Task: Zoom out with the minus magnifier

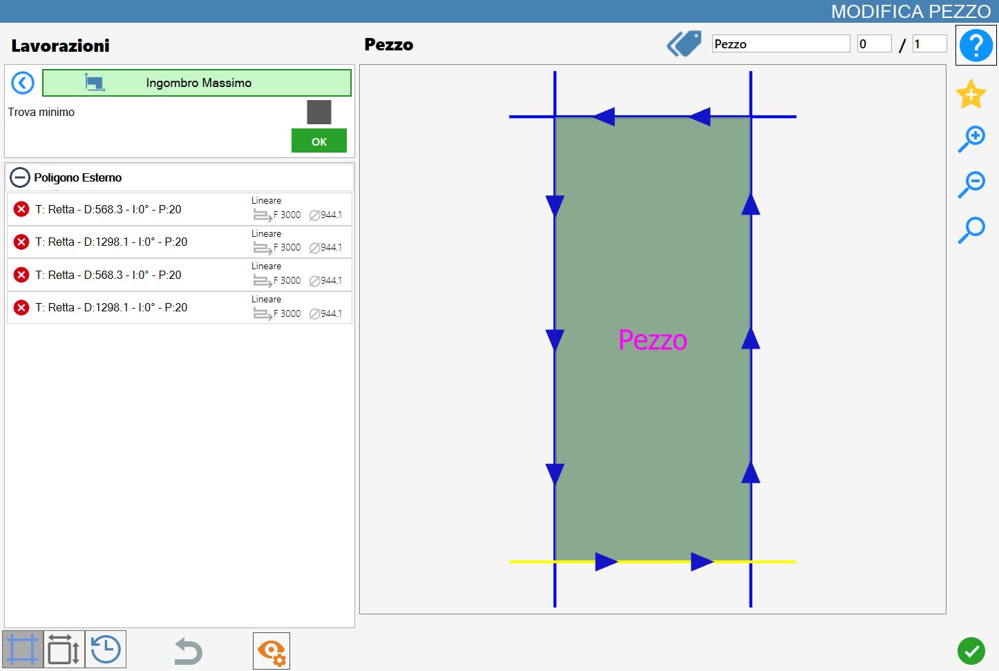Action: (971, 184)
